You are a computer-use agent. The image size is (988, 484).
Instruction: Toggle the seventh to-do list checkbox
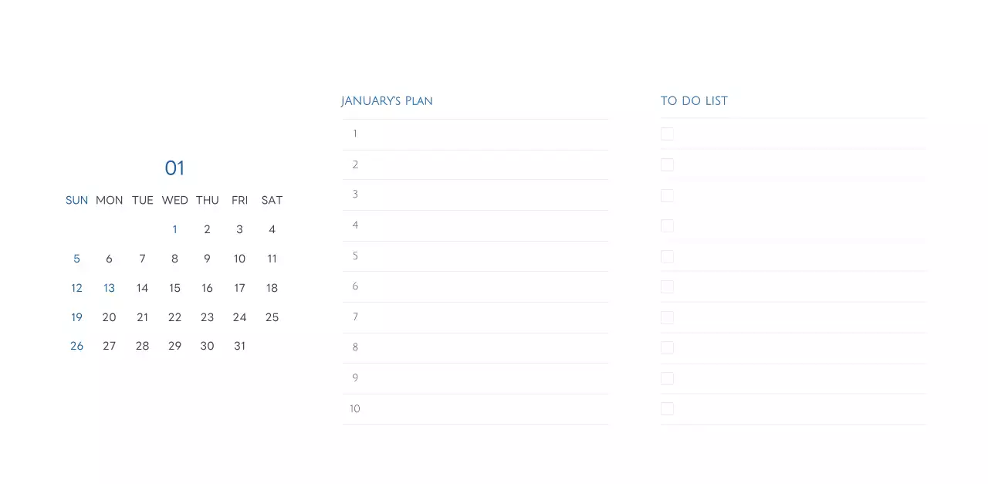point(667,317)
